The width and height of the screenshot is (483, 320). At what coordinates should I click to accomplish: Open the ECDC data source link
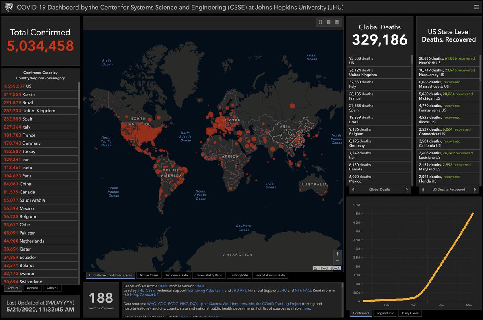pos(173,303)
